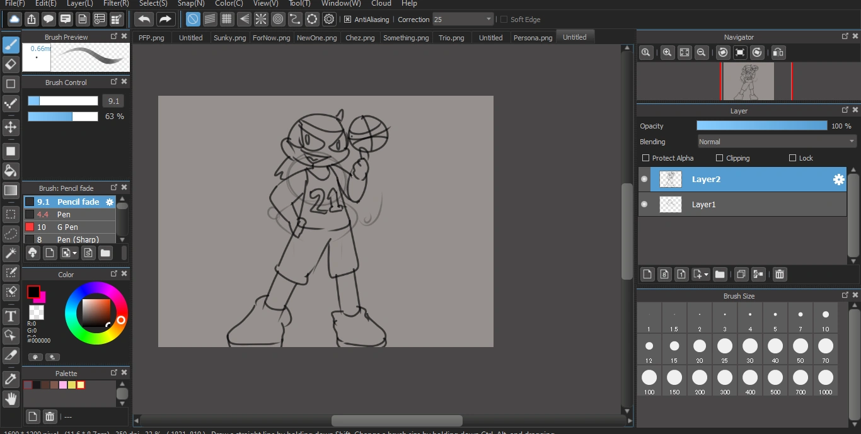This screenshot has width=861, height=434.
Task: Enable the Protect Alpha checkbox
Action: coord(645,158)
